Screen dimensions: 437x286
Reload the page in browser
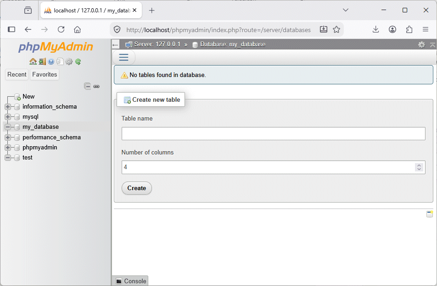coord(61,29)
